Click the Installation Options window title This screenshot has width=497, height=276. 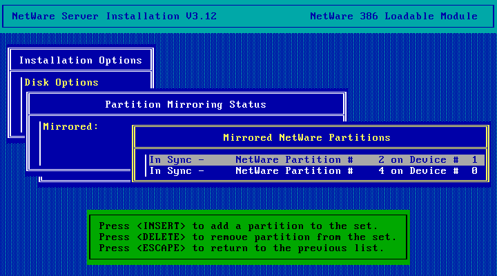(80, 60)
